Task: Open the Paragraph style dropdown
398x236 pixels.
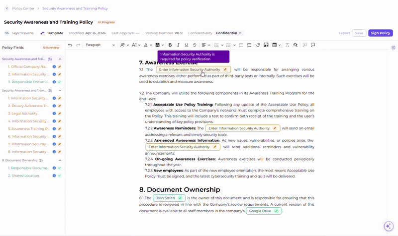Action: [100, 45]
